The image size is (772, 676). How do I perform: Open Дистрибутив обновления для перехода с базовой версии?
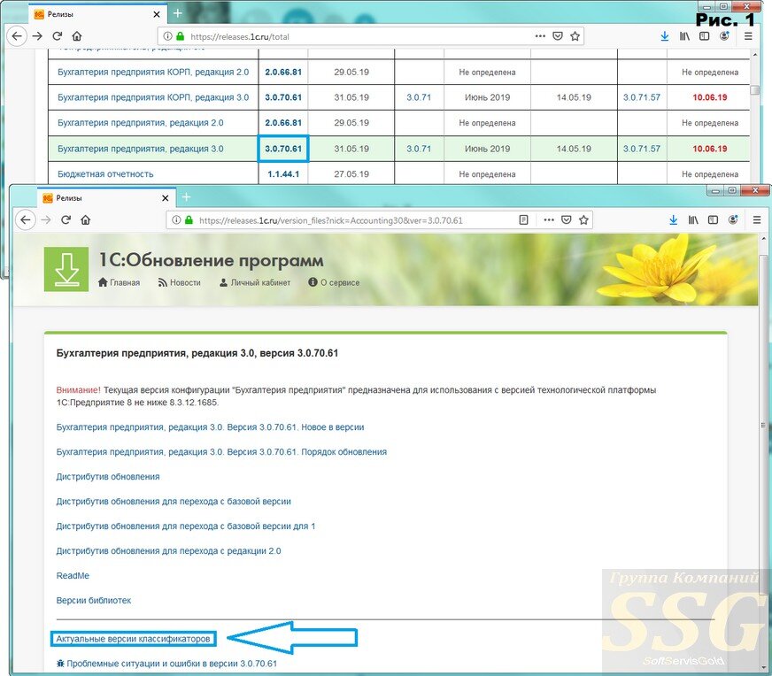[x=174, y=502]
